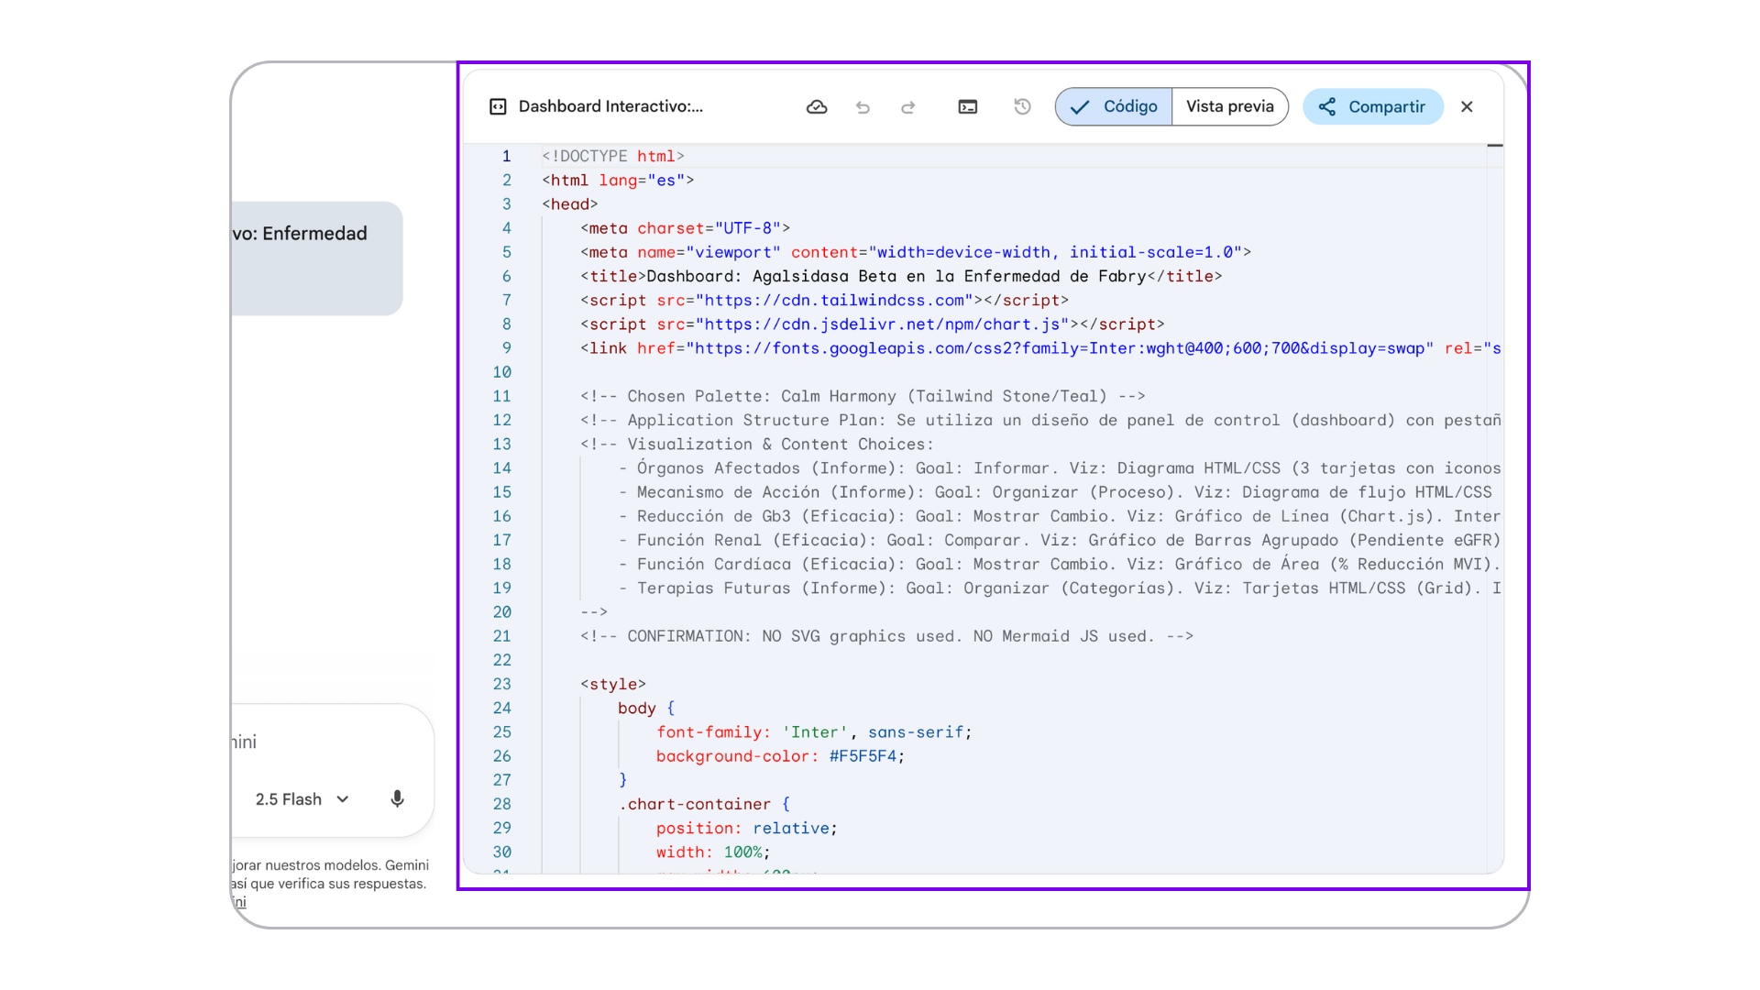This screenshot has width=1760, height=990.
Task: Click the chart.js script URL on line 8
Action: (883, 324)
